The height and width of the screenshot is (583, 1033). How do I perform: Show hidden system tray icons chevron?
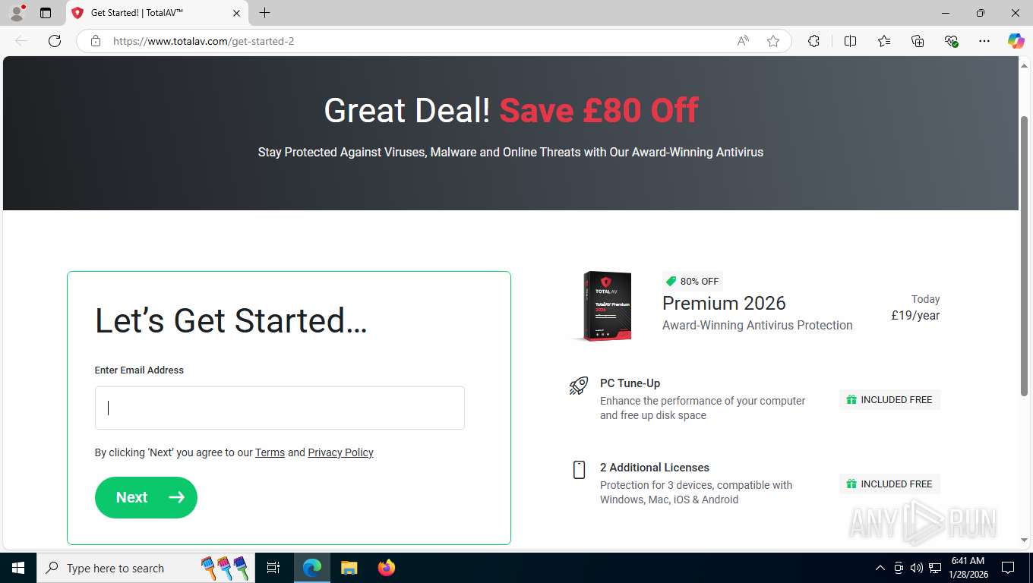click(880, 568)
